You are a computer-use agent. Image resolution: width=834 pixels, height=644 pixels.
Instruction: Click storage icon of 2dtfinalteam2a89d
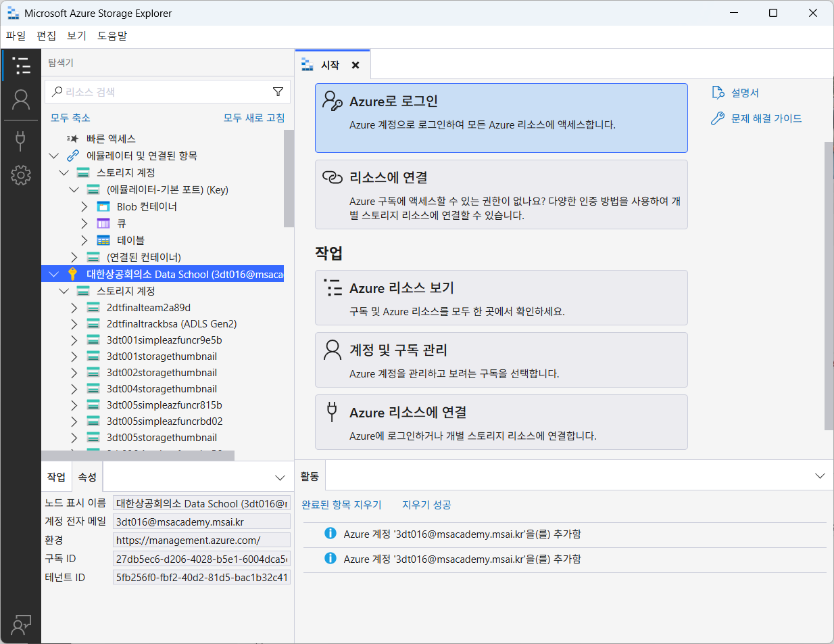93,307
